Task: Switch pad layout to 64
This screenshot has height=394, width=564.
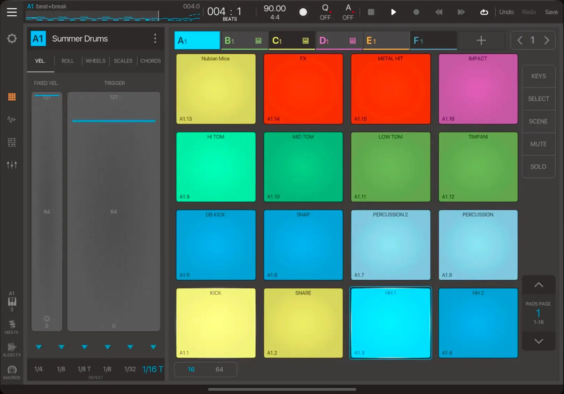Action: [219, 369]
